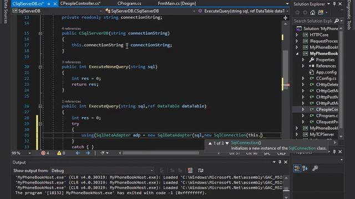The image size is (355, 199).
Task: Collapse the ExecuteQuery method
Action: point(40,106)
